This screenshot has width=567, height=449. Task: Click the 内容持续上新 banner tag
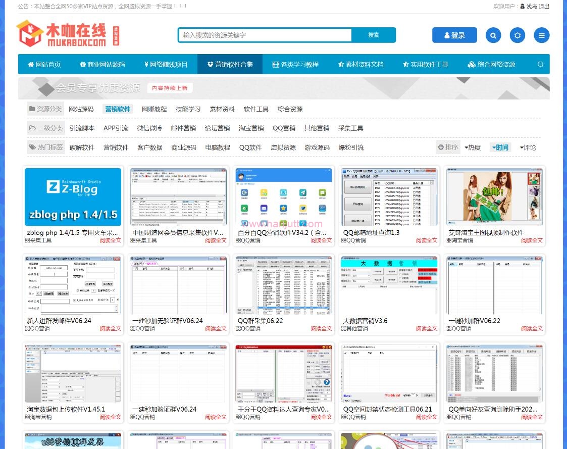pos(170,88)
